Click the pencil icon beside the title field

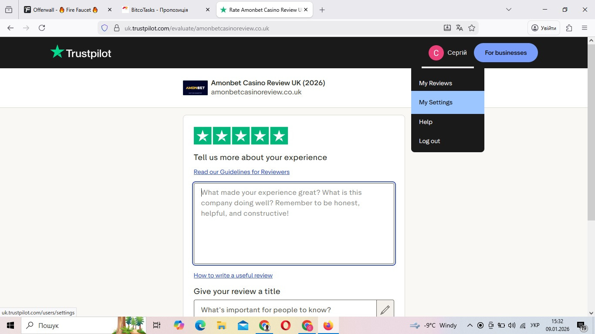tap(385, 310)
